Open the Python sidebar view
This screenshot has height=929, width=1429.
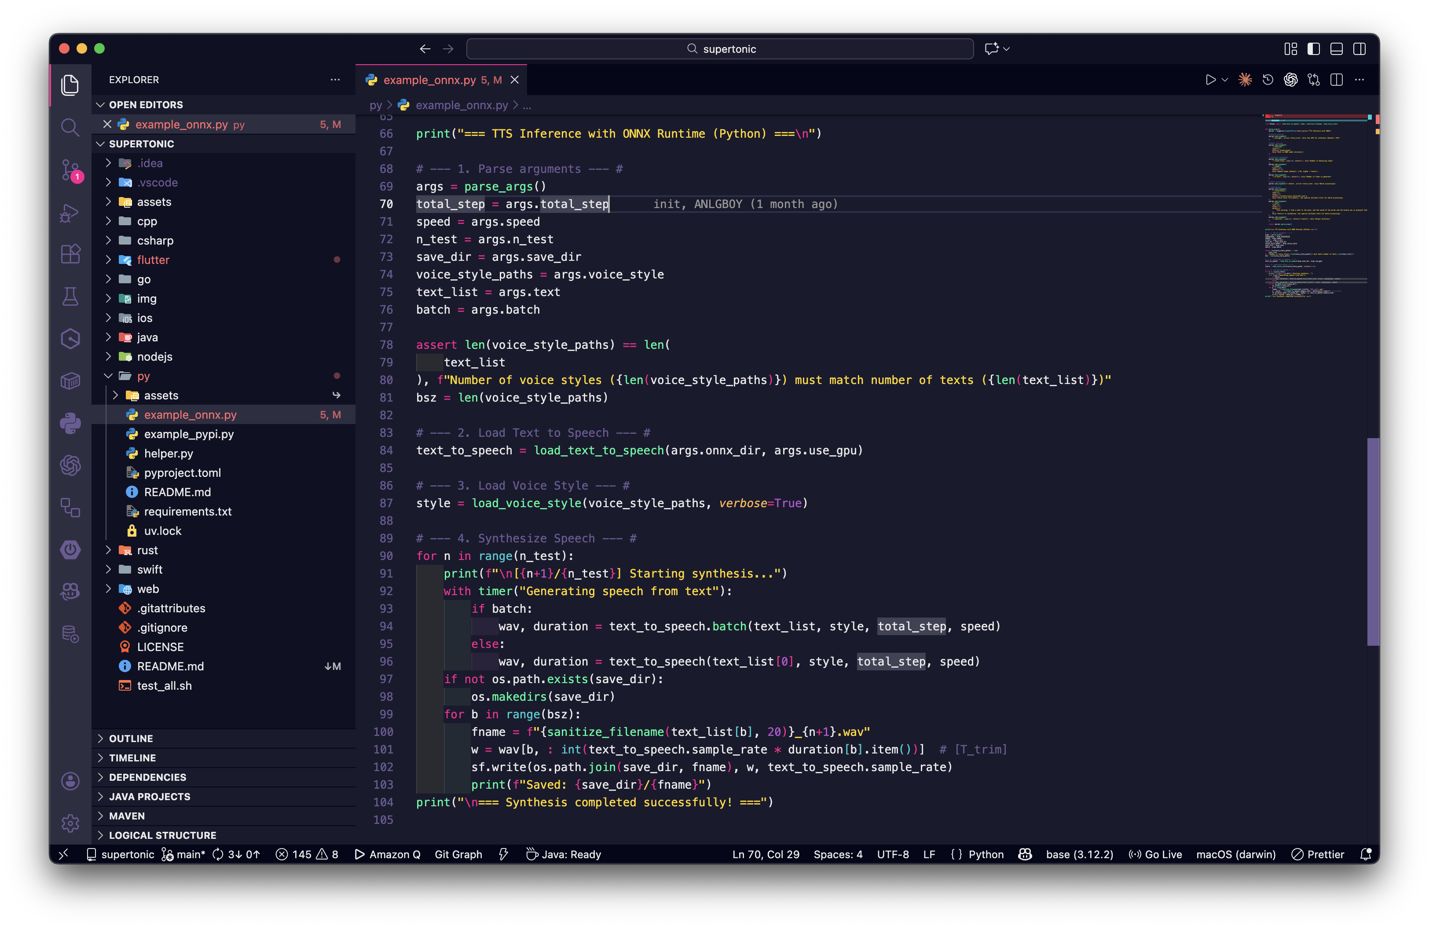[70, 423]
